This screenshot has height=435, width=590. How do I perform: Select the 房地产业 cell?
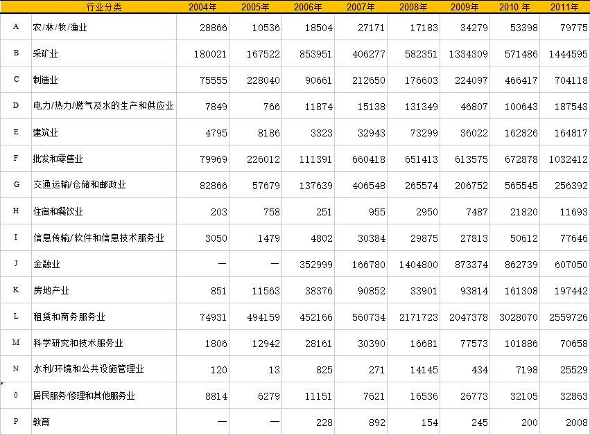104,290
